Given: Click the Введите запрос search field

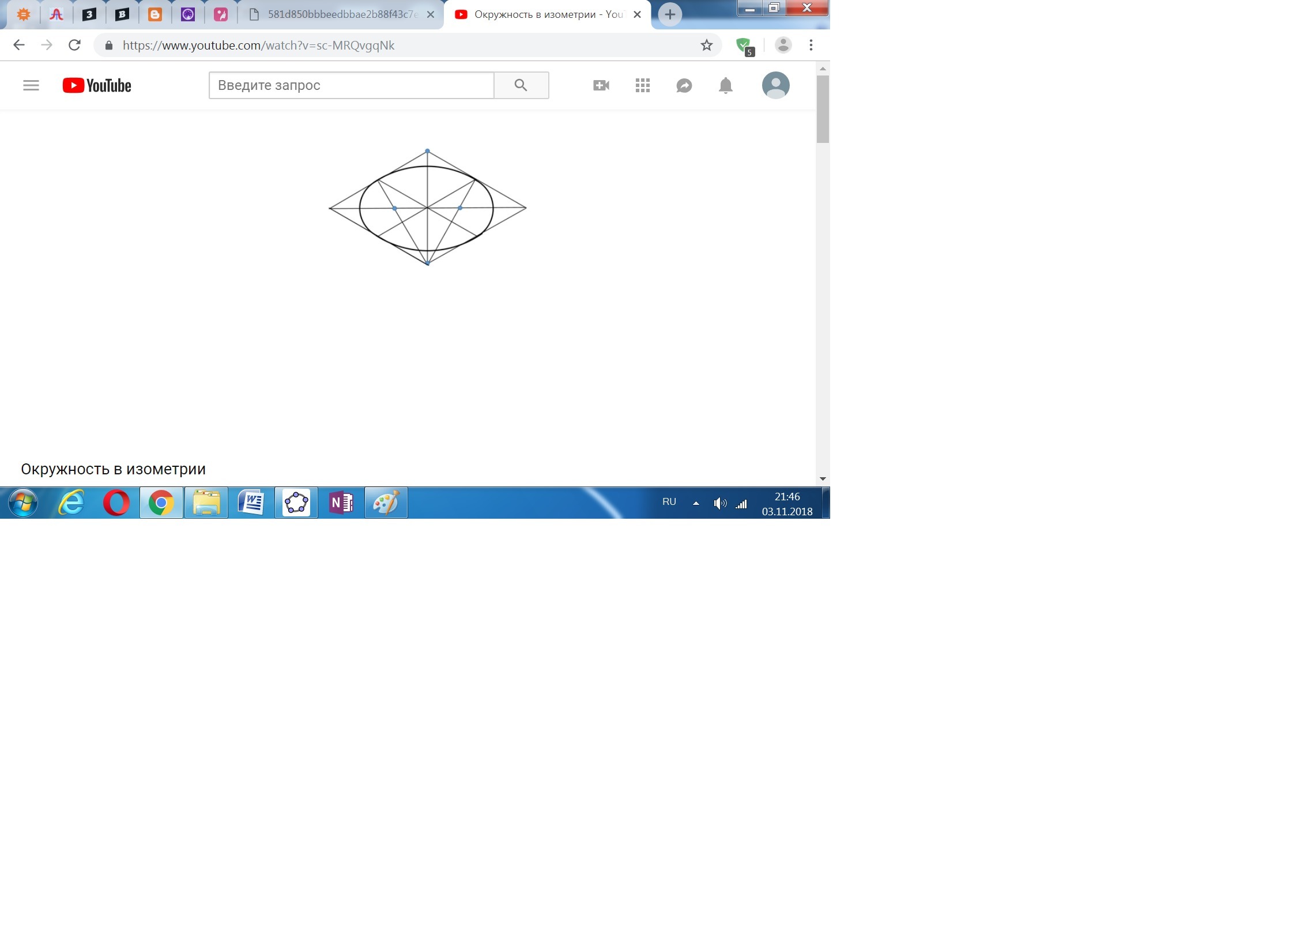Looking at the screenshot, I should (351, 85).
